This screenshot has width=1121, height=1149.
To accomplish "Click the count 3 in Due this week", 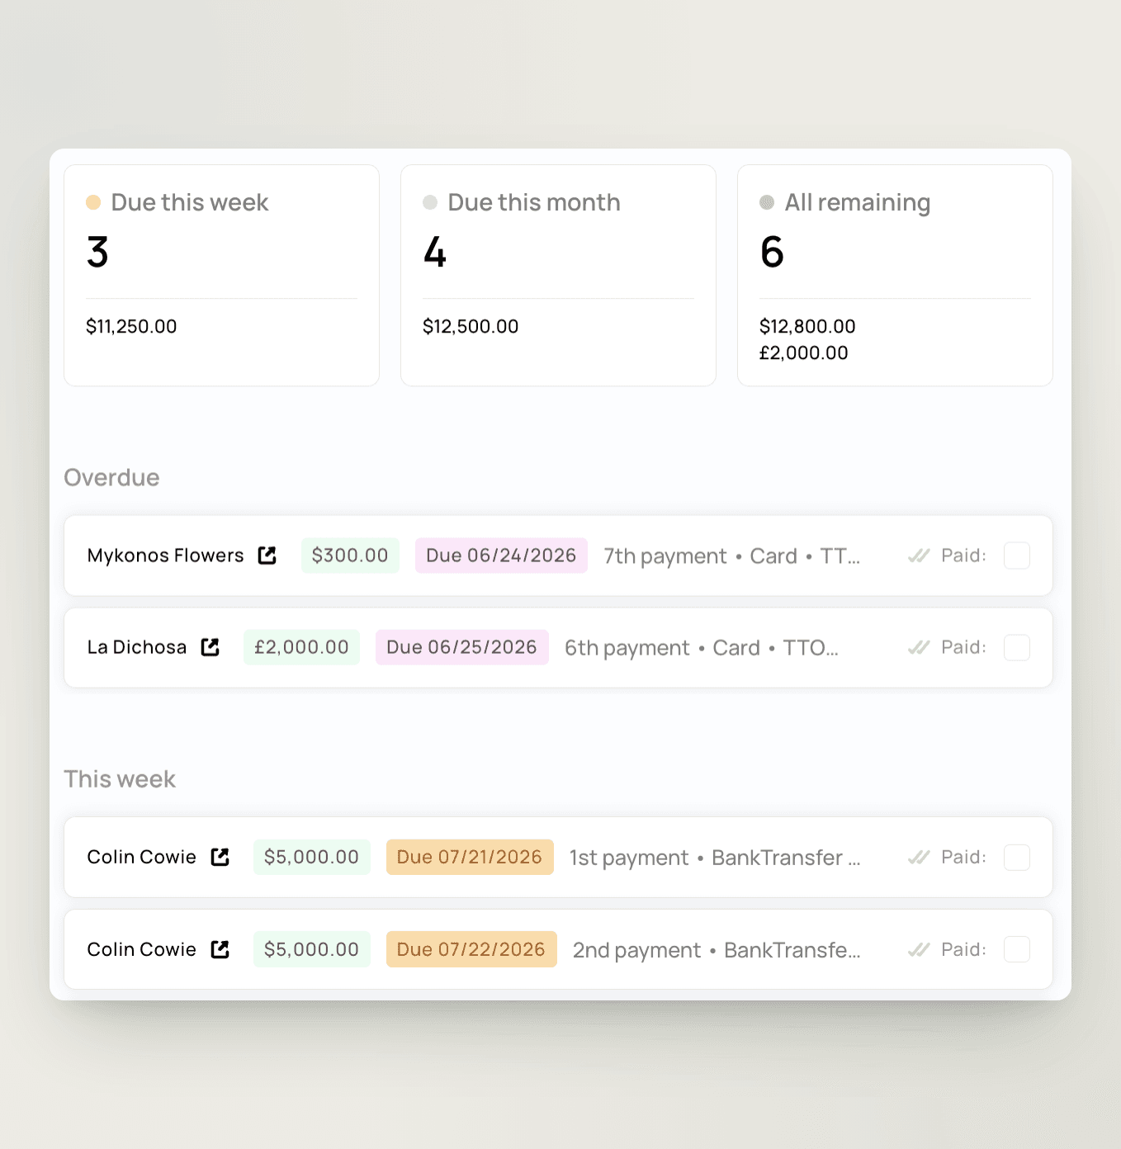I will pos(97,252).
